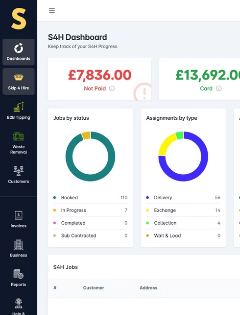Sort by the # column header
Viewport: 240px width, 315px height.
[55, 288]
